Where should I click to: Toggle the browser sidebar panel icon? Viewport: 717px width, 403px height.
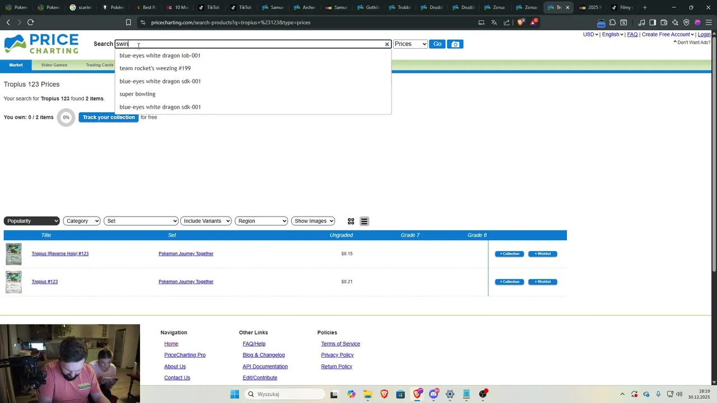653,22
